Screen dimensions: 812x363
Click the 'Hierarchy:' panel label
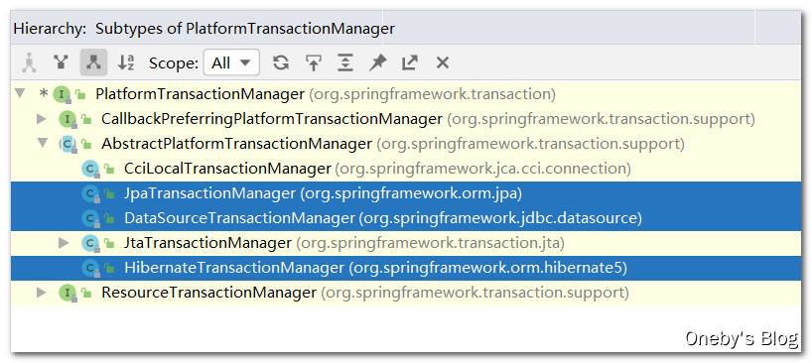(50, 29)
